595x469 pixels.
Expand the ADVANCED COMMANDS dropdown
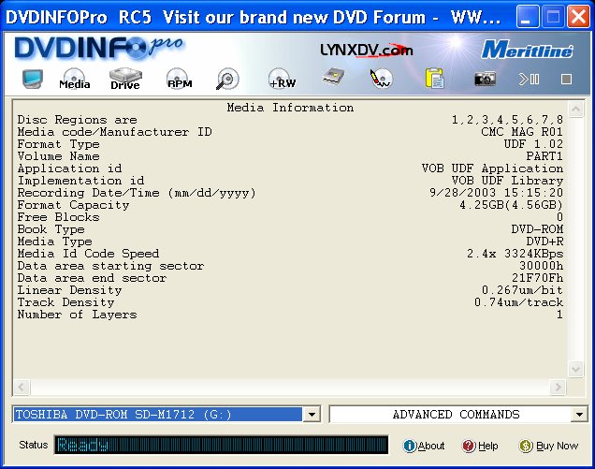(x=579, y=415)
